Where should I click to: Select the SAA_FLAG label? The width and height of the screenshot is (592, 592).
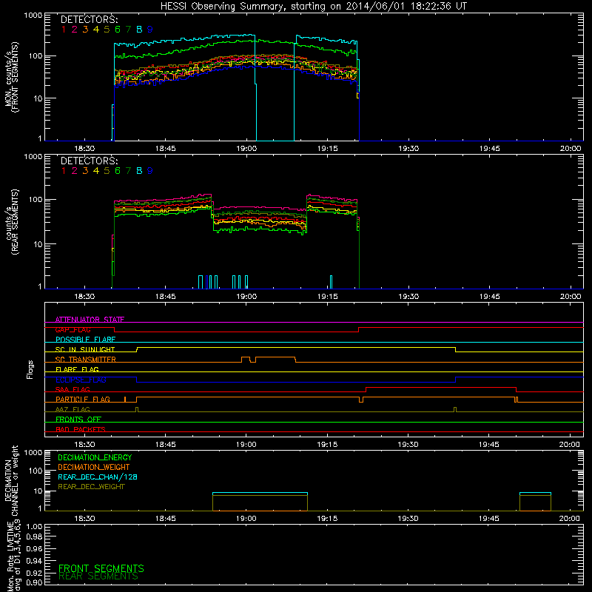73,389
